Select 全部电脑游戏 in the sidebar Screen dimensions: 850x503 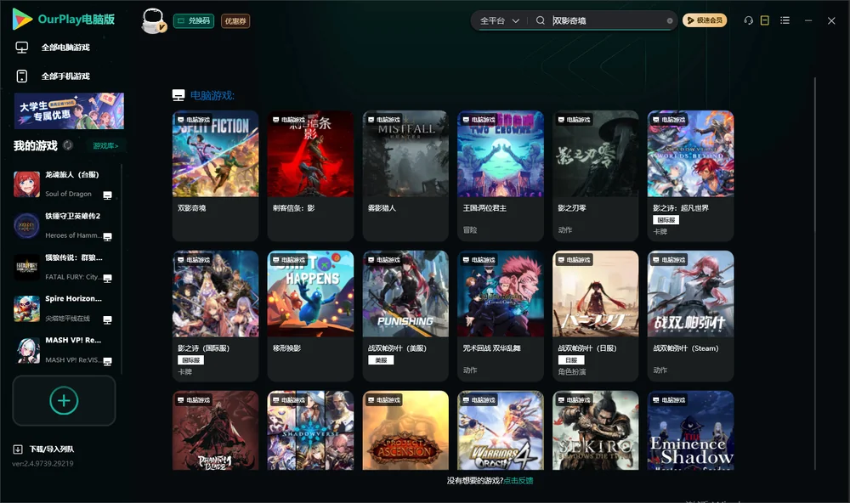tap(65, 48)
